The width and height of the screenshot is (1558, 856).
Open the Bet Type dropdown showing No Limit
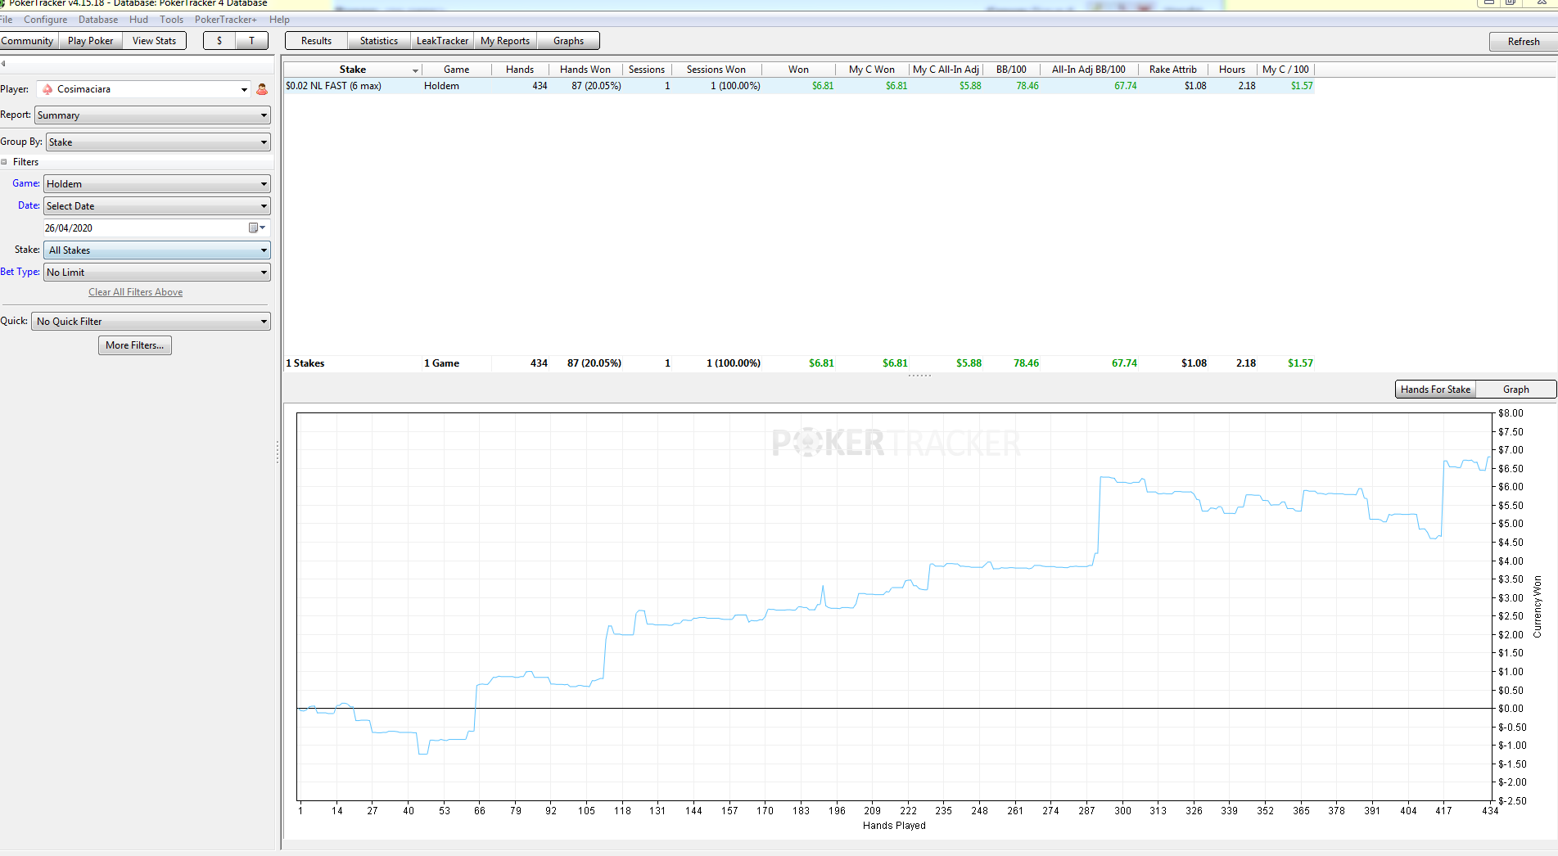[x=157, y=273]
